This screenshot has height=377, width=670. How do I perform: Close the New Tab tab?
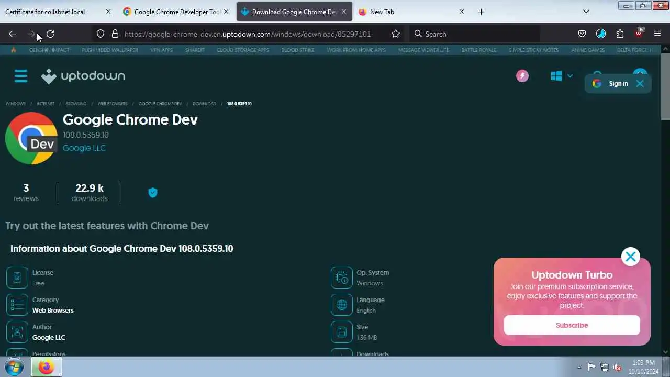(x=461, y=12)
